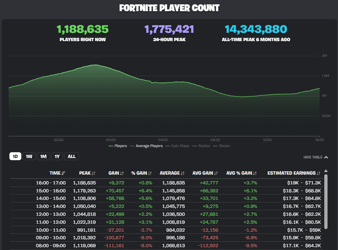This screenshot has height=250, width=338.
Task: Click the blue 14,343,880 all-time peak figure
Action: click(x=256, y=29)
